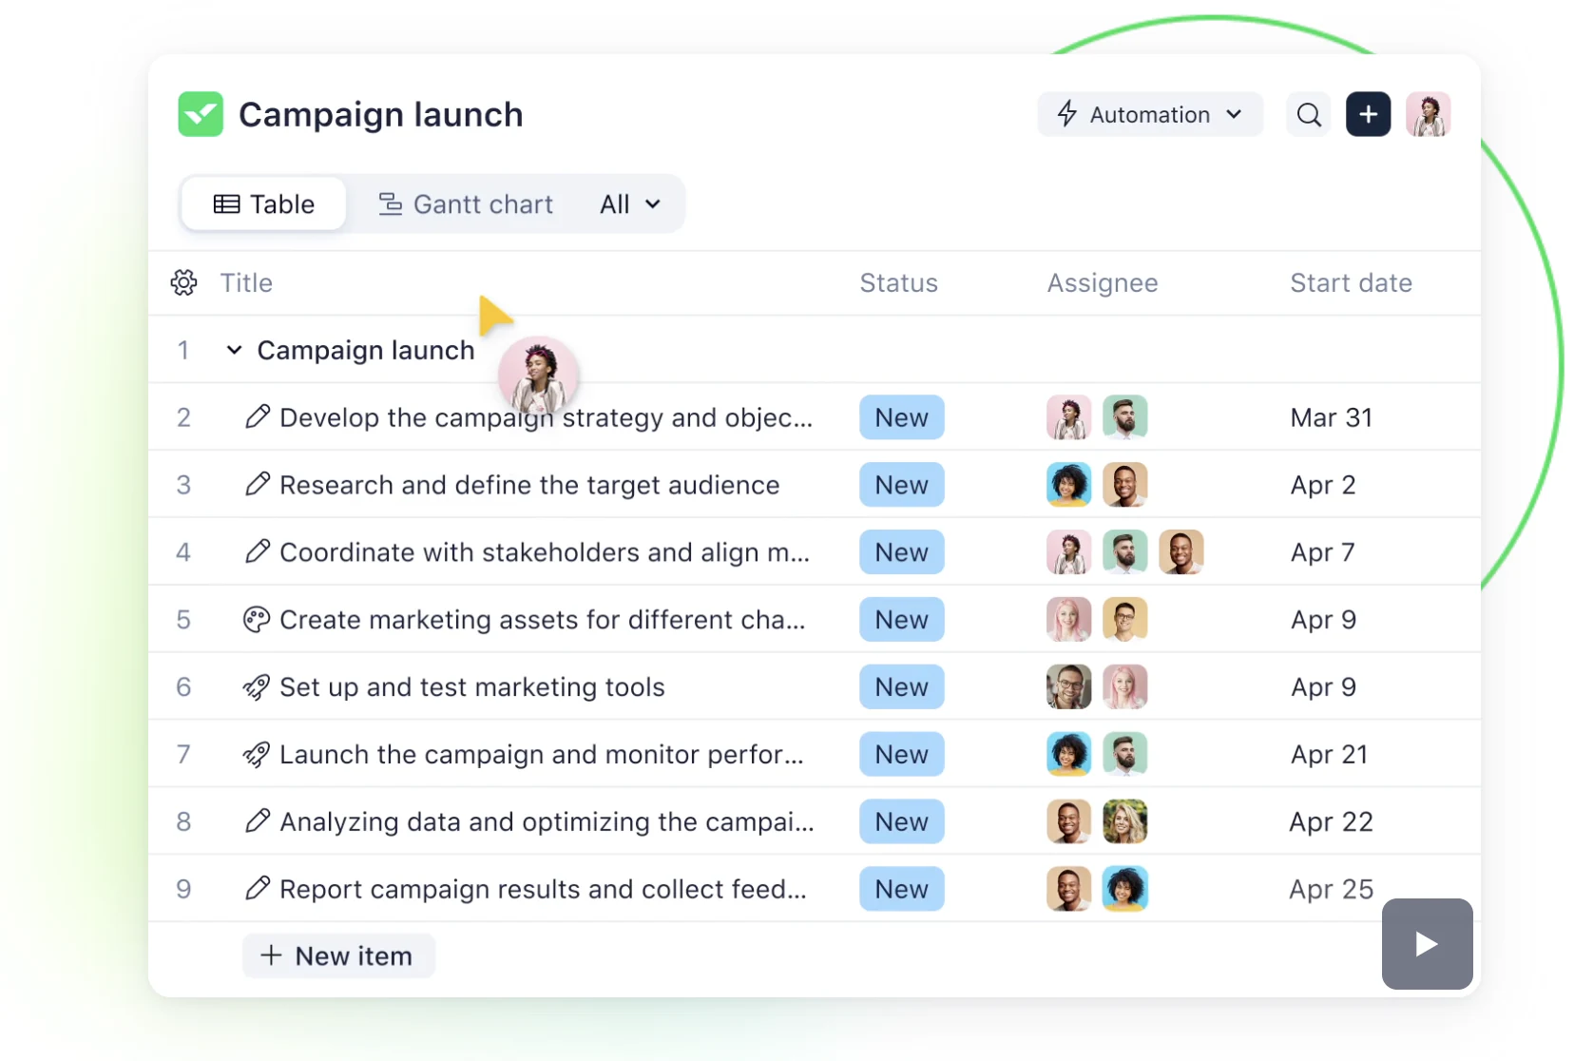Viewport: 1574px width, 1061px height.
Task: Click pencil icon on Research and define row
Action: tap(257, 484)
